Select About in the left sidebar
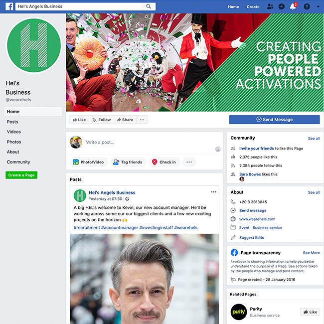324x324 pixels. (x=13, y=152)
